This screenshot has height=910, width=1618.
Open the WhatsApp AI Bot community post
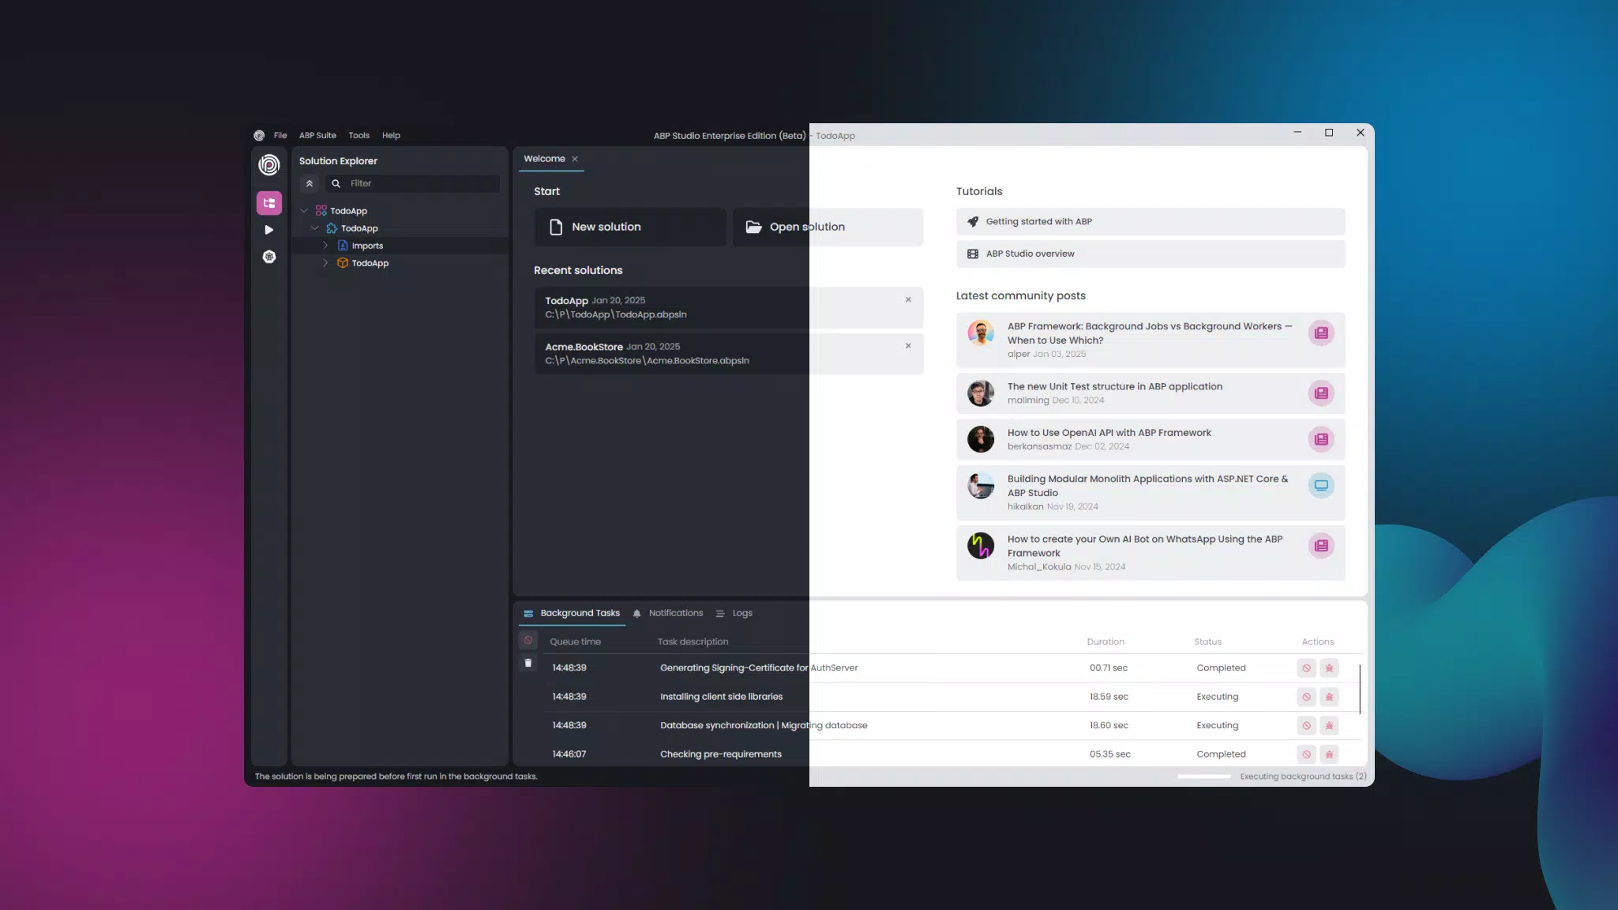1150,553
